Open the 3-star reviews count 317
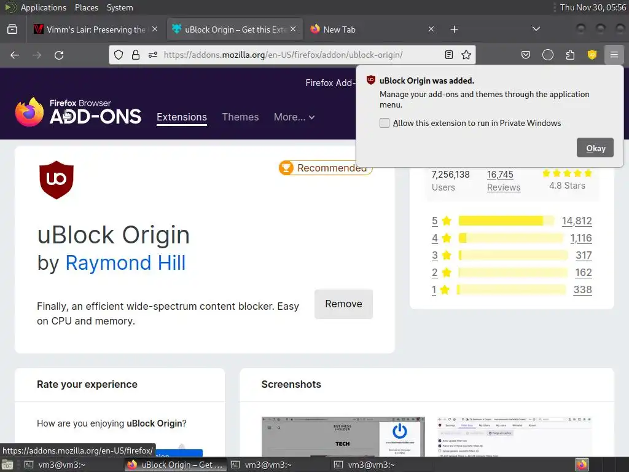The image size is (629, 472). tap(584, 255)
